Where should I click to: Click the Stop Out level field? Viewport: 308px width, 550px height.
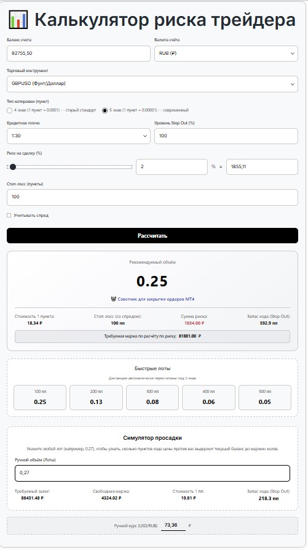point(226,135)
